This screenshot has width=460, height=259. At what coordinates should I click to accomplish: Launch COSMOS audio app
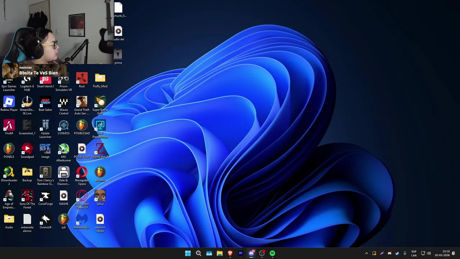coord(64,127)
